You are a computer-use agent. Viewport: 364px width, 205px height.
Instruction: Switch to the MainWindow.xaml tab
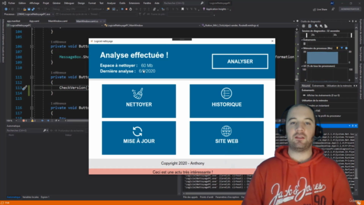click(58, 21)
